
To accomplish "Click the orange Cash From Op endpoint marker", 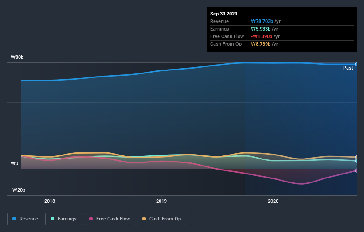I will 356,157.
